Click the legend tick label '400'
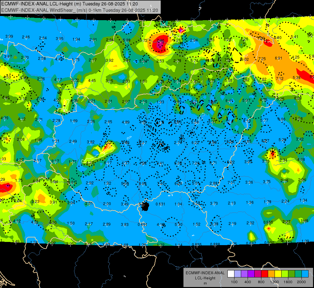The height and width of the screenshot is (288, 314). click(x=248, y=282)
